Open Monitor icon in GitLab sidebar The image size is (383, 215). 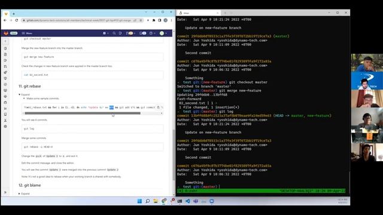(x=5, y=90)
